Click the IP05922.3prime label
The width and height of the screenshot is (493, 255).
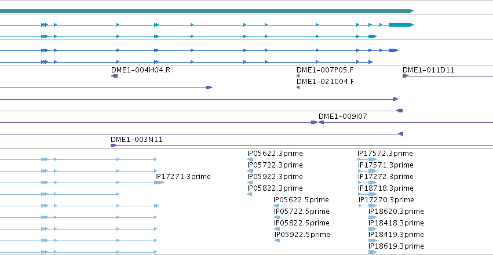[x=275, y=177]
